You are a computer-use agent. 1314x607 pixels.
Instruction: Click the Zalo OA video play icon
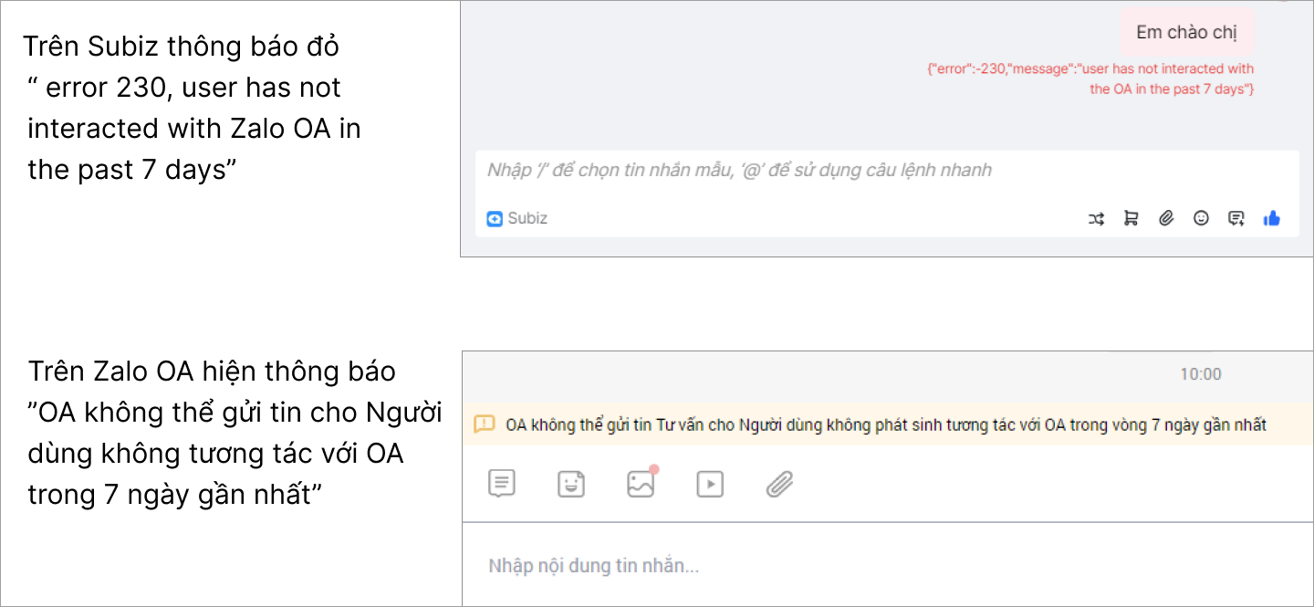709,484
